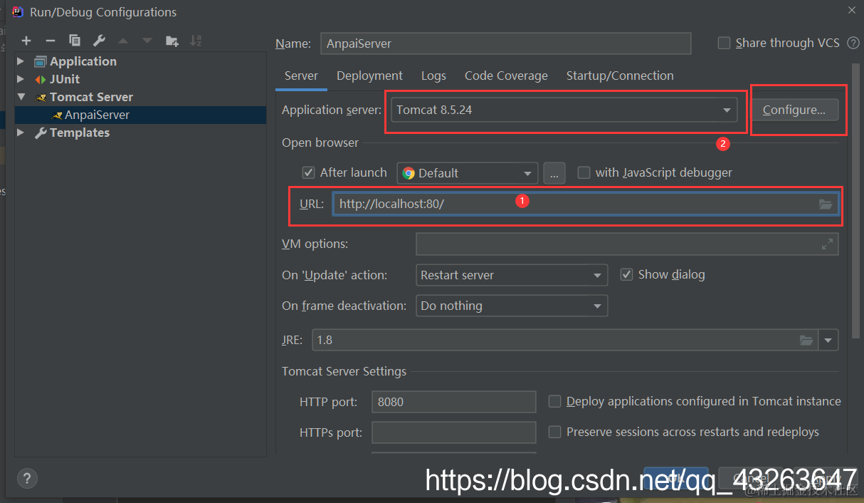Click the HTTPs port input field
Screen dimensions: 864x503
[x=453, y=432]
